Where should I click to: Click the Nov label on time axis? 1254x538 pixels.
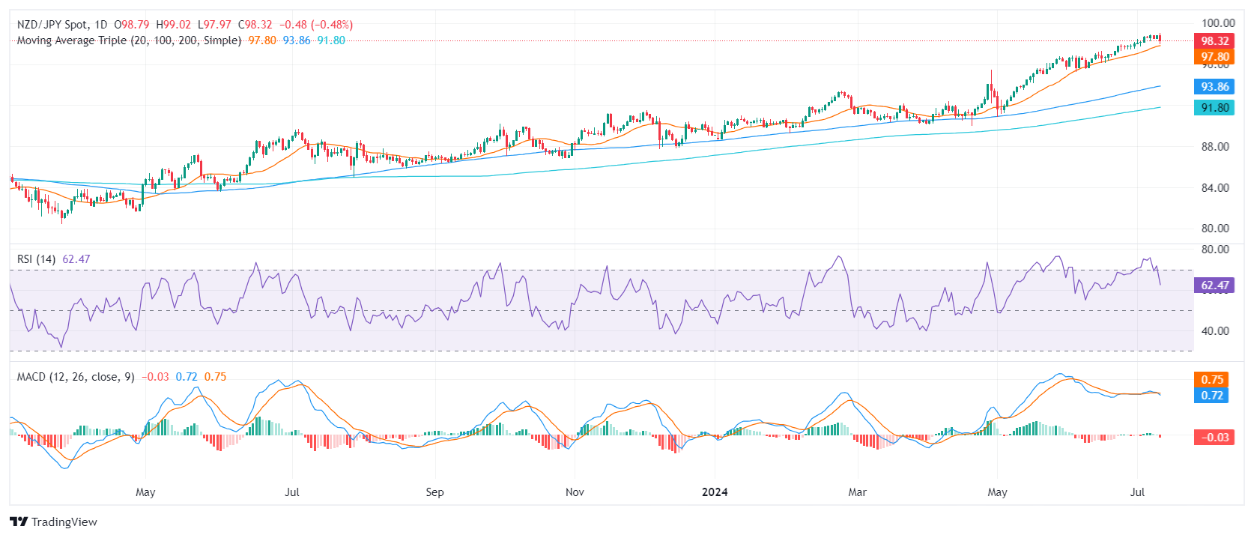pos(575,492)
